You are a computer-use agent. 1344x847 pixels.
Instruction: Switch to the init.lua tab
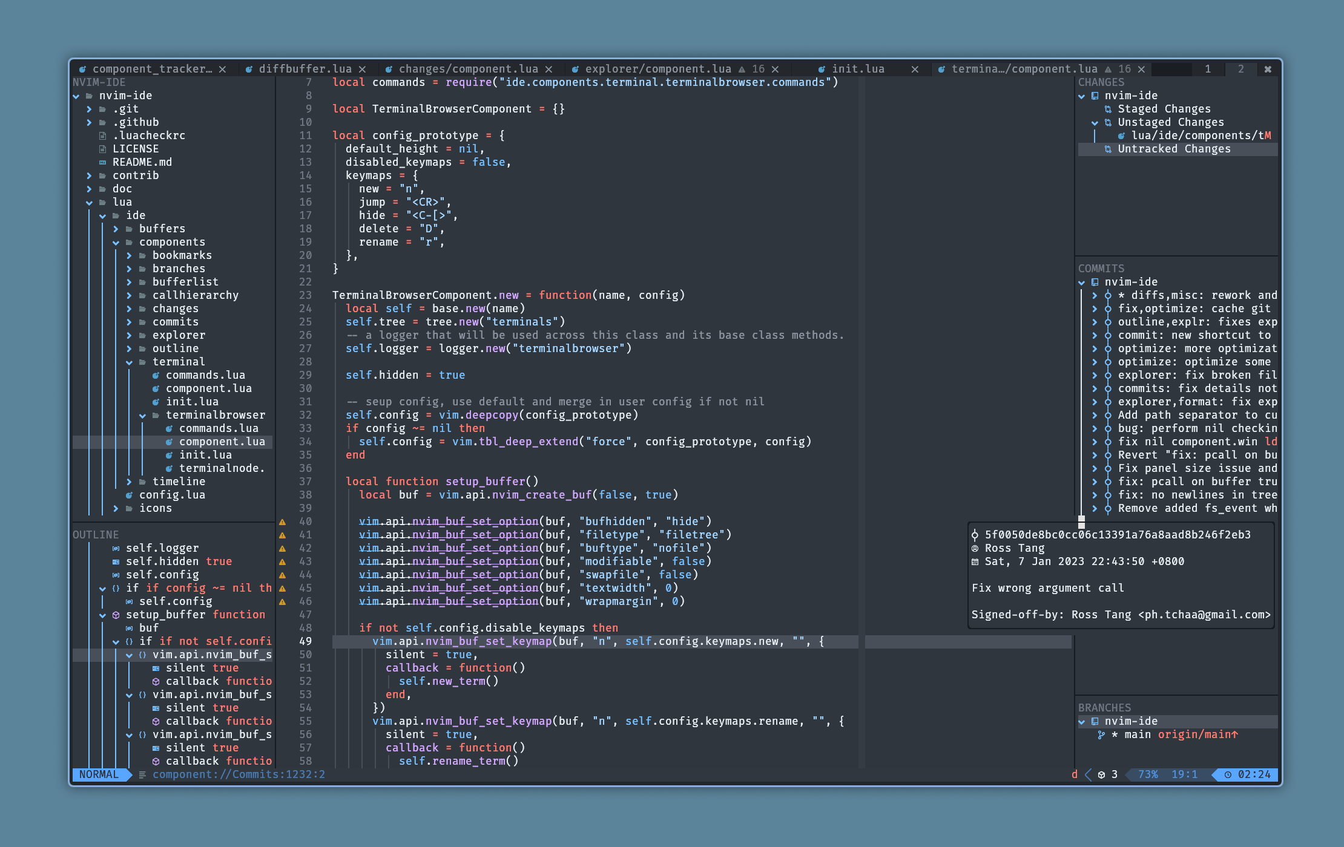tap(857, 69)
